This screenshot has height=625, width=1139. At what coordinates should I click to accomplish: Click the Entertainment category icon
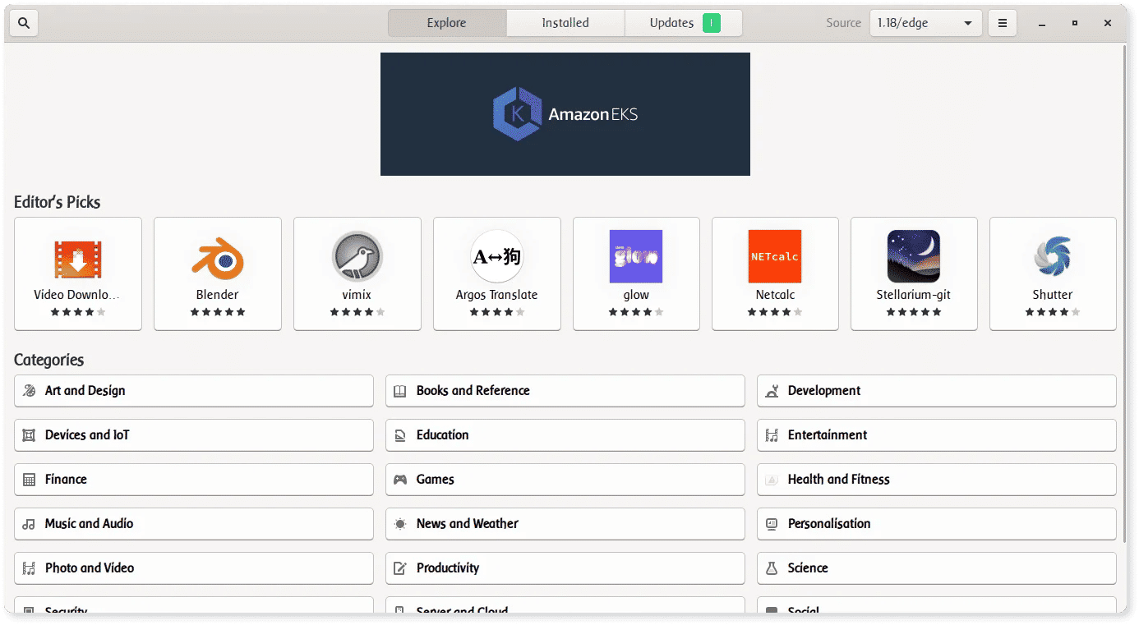coord(772,435)
